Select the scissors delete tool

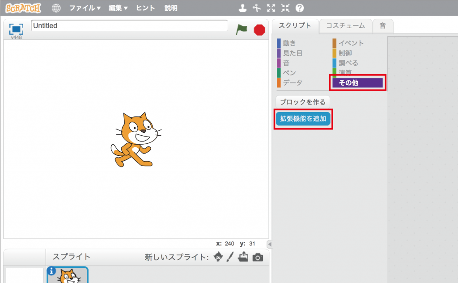[x=256, y=8]
